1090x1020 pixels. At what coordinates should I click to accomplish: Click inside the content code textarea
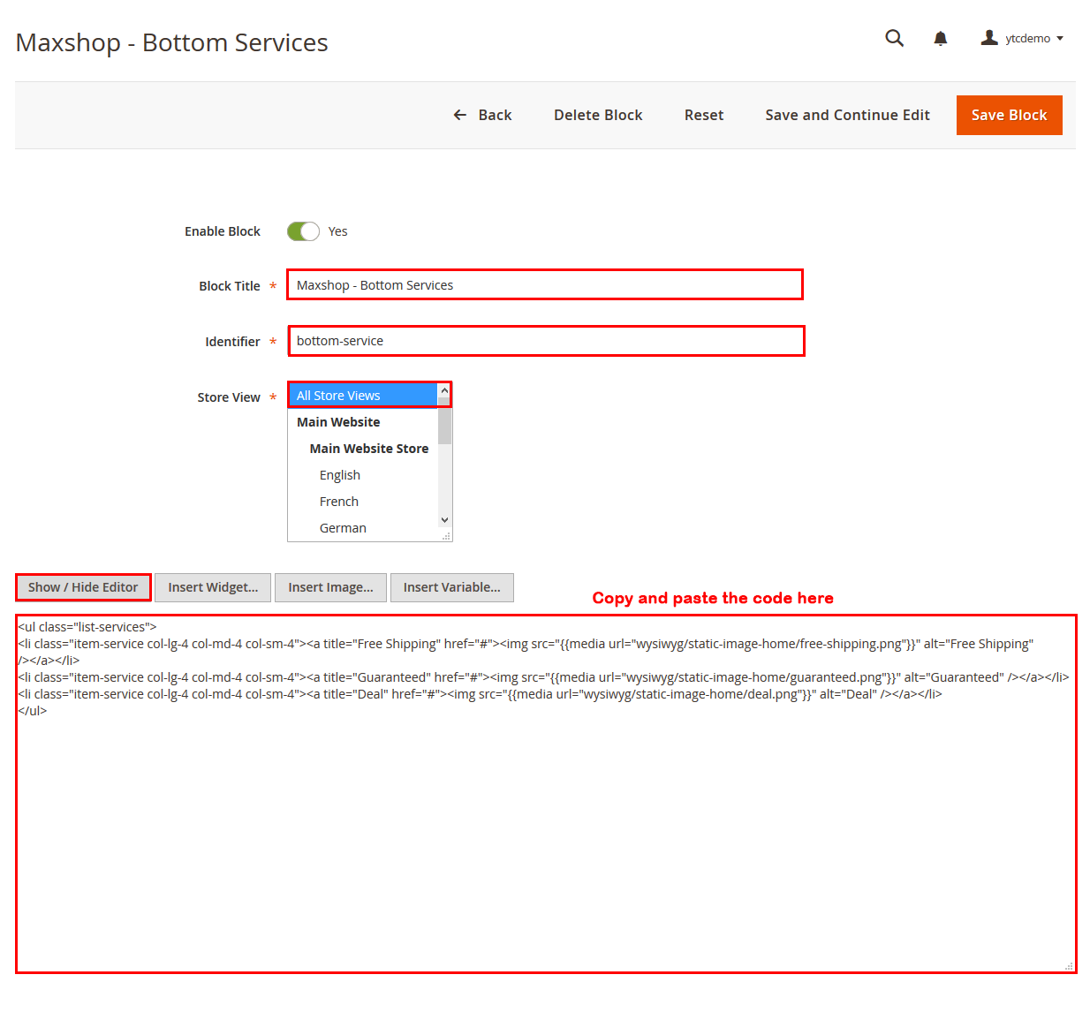point(546,794)
